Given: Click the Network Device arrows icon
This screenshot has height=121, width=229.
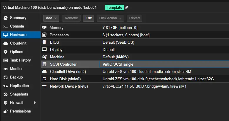Looking at the screenshot, I should pyautogui.click(x=44, y=86).
